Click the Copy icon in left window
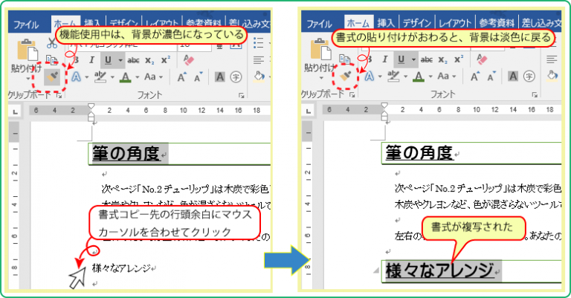The height and width of the screenshot is (298, 571). click(x=52, y=59)
